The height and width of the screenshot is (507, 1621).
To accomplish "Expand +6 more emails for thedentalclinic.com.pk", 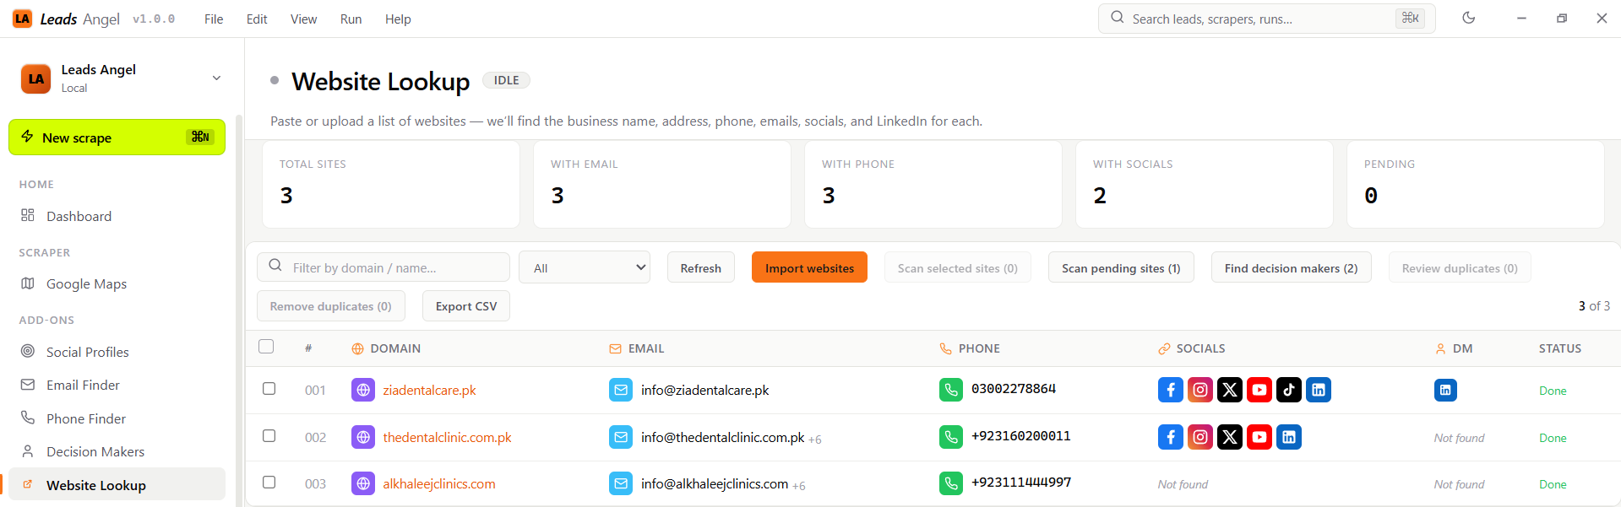I will tap(815, 440).
